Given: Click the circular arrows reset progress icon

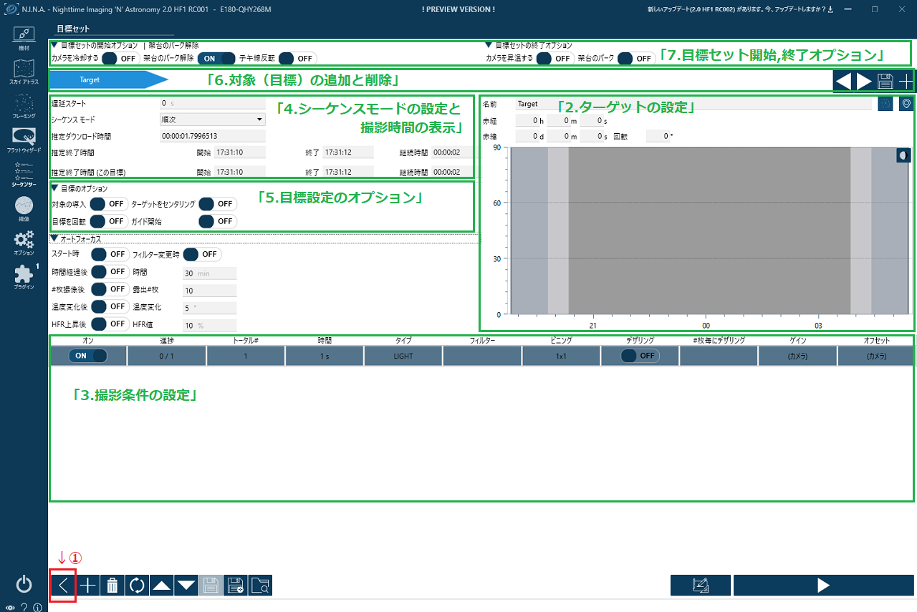Looking at the screenshot, I should 137,586.
